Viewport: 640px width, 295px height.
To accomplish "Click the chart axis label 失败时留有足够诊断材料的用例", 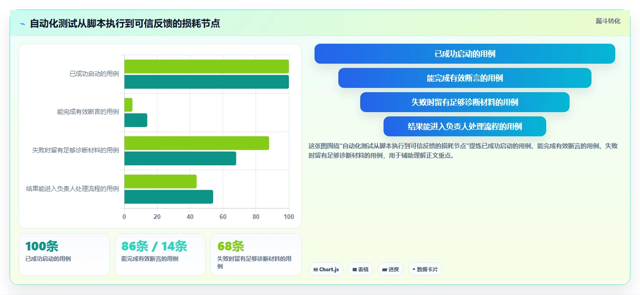I will tap(76, 150).
